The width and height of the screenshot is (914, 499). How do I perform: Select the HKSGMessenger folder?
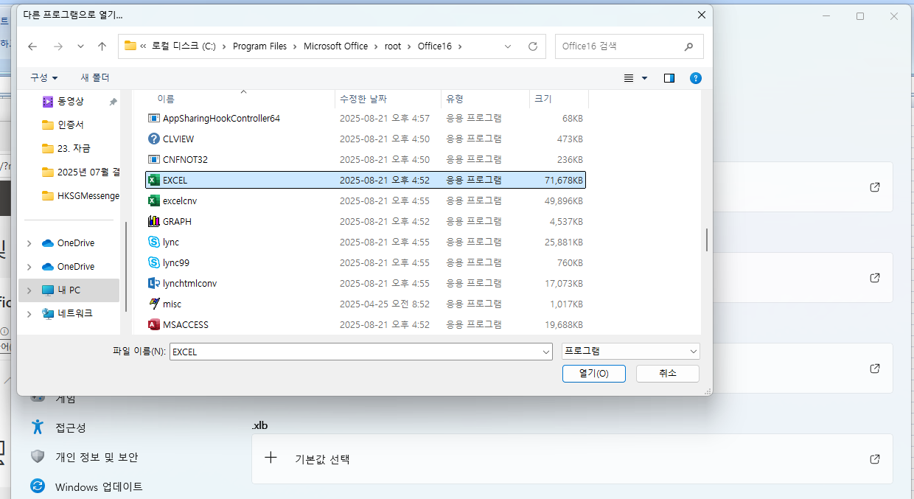(80, 196)
